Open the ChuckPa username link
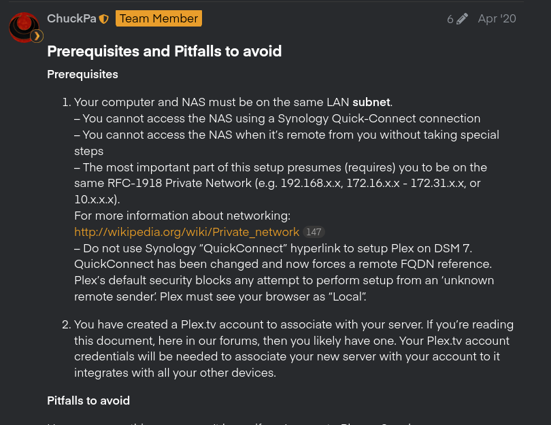551x425 pixels. point(71,18)
